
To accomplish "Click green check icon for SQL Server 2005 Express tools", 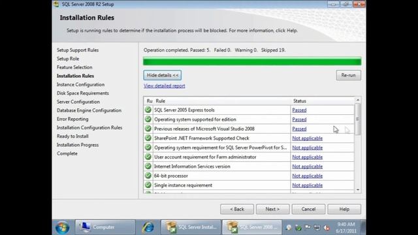I will tap(148, 110).
